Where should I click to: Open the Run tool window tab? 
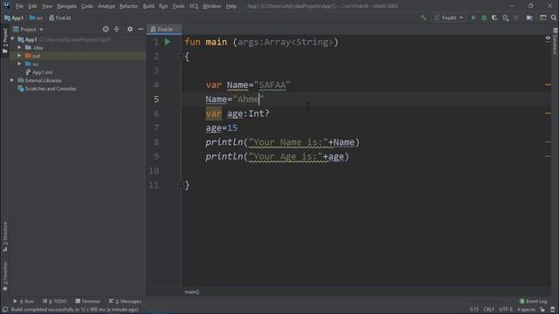(24, 301)
